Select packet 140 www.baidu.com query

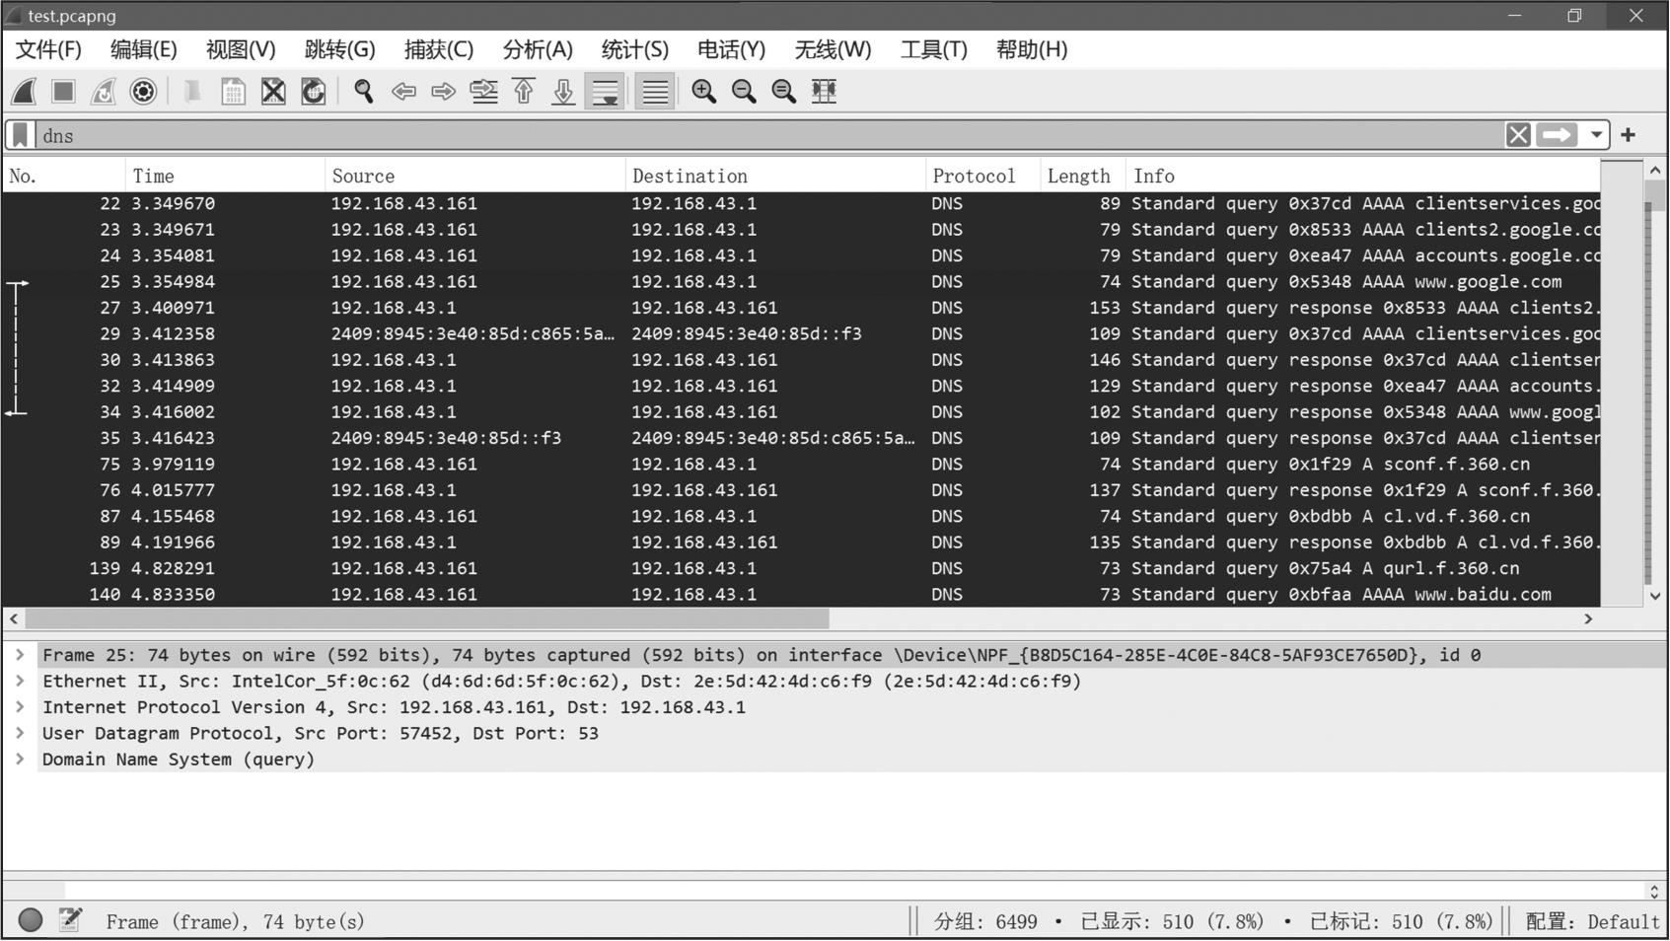tap(801, 595)
